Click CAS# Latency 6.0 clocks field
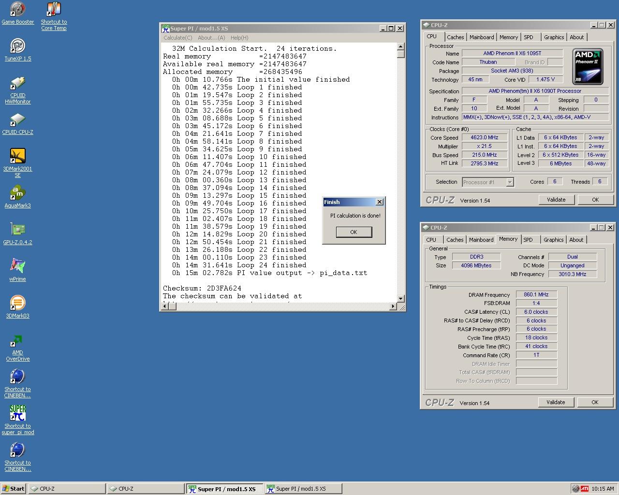Viewport: 619px width, 495px height. click(536, 312)
